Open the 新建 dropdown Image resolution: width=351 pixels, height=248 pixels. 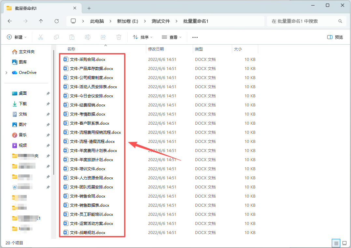pyautogui.click(x=17, y=37)
